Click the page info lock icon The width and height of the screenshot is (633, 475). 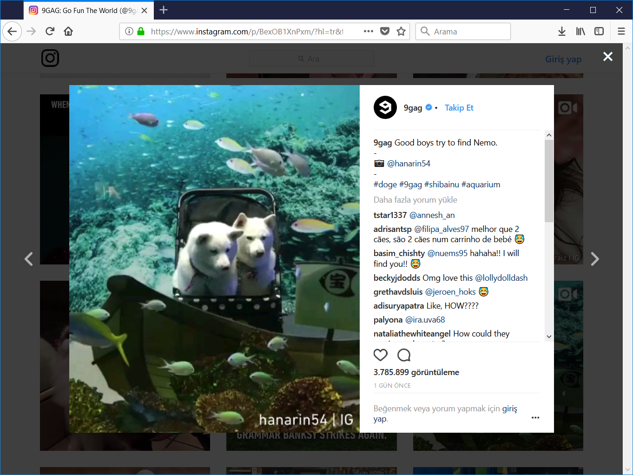pos(140,31)
